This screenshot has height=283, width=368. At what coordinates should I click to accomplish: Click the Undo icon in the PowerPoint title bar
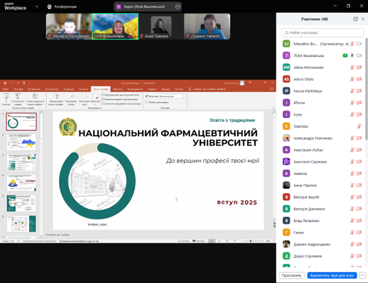[11, 83]
